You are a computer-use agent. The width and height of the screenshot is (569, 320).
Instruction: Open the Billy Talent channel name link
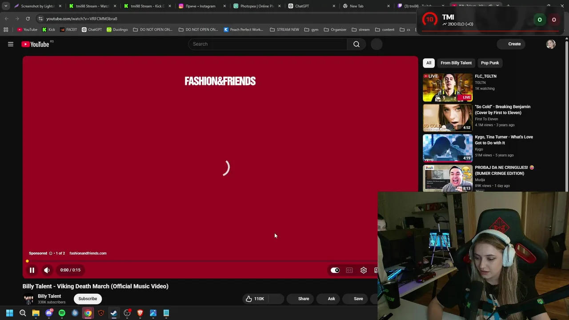point(49,296)
